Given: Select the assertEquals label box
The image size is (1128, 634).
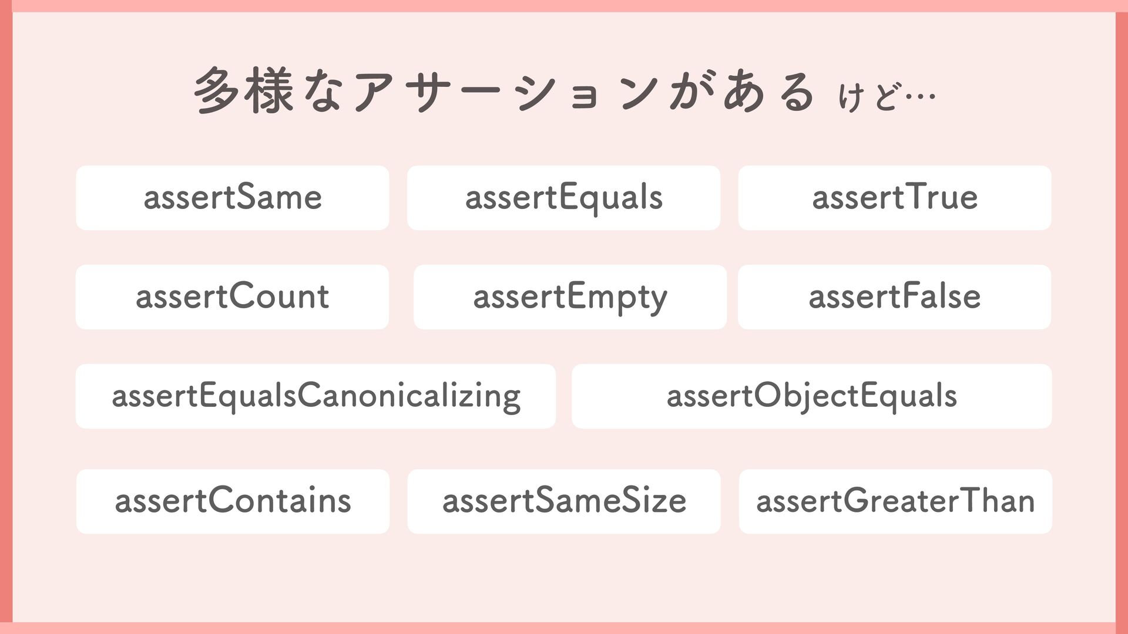Looking at the screenshot, I should click(563, 198).
